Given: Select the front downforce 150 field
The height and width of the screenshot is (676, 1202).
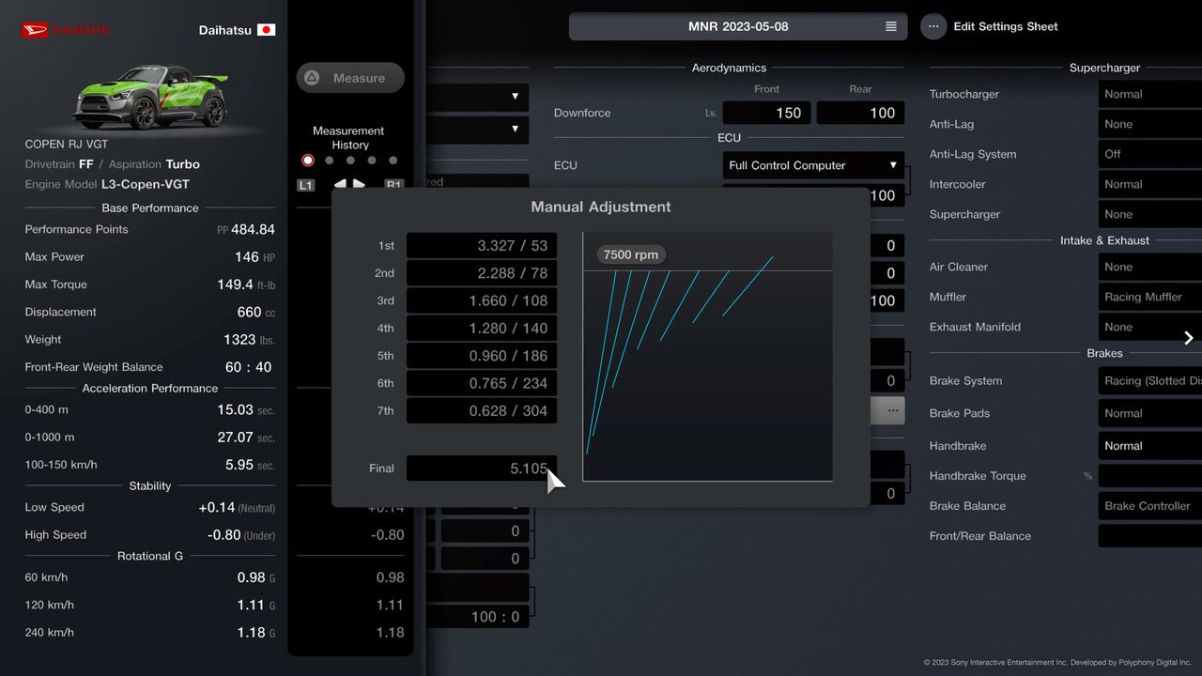Looking at the screenshot, I should pyautogui.click(x=765, y=113).
